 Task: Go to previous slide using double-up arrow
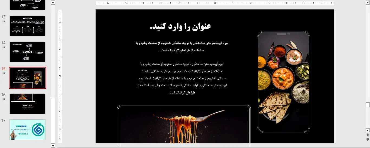click(x=368, y=135)
